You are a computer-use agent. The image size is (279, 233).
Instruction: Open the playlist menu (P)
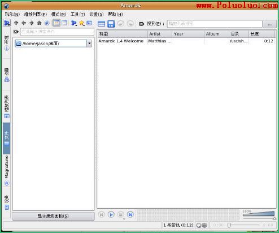36,14
